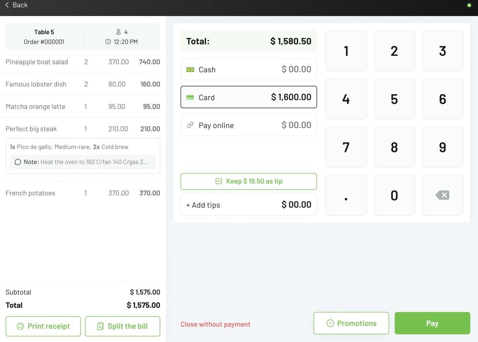Click the green cash banknote icon
The height and width of the screenshot is (342, 478).
pyautogui.click(x=190, y=70)
